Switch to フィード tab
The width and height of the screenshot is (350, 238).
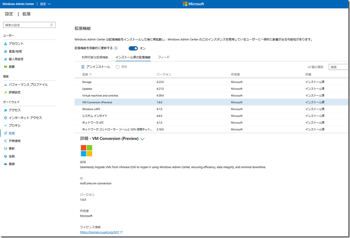pyautogui.click(x=164, y=57)
